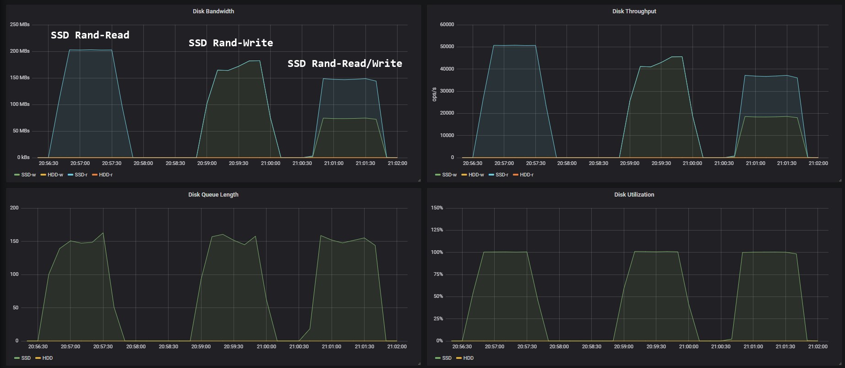Click the "21:01:00" time label in Disk Queue Length

(332, 346)
